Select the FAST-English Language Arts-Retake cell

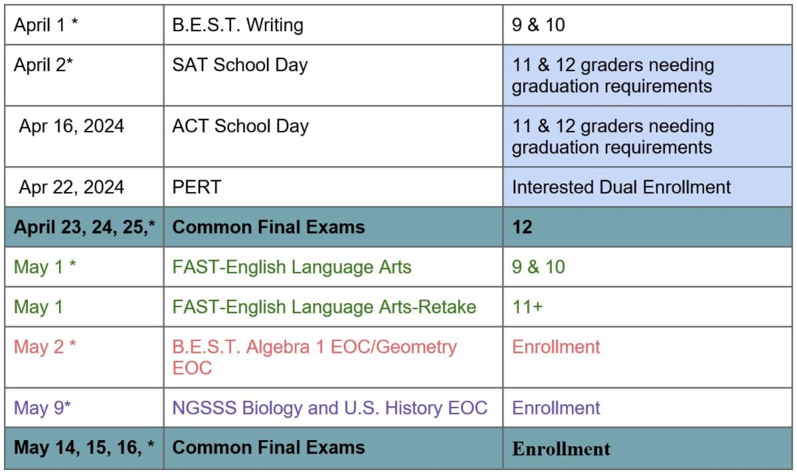(324, 307)
